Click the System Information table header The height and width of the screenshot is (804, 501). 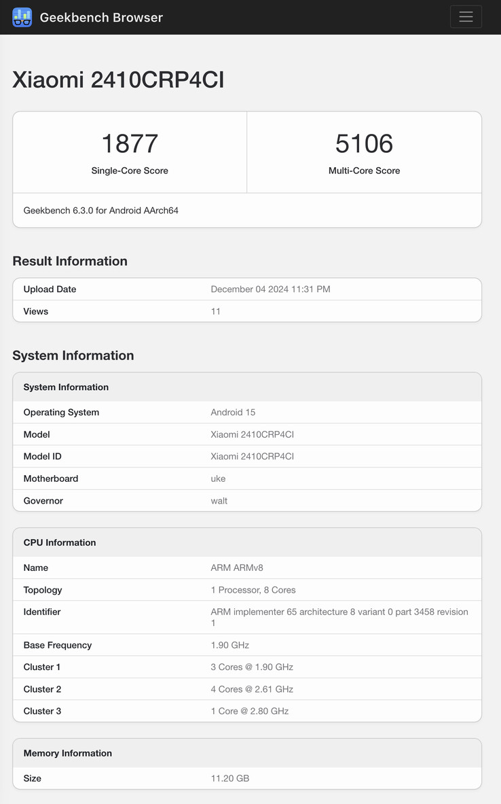[x=66, y=387]
